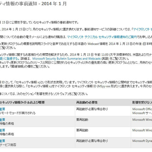Screen dimensions: 152x152
Task: Click the リモートでコードが実行される summary text
Action: pos(18,113)
